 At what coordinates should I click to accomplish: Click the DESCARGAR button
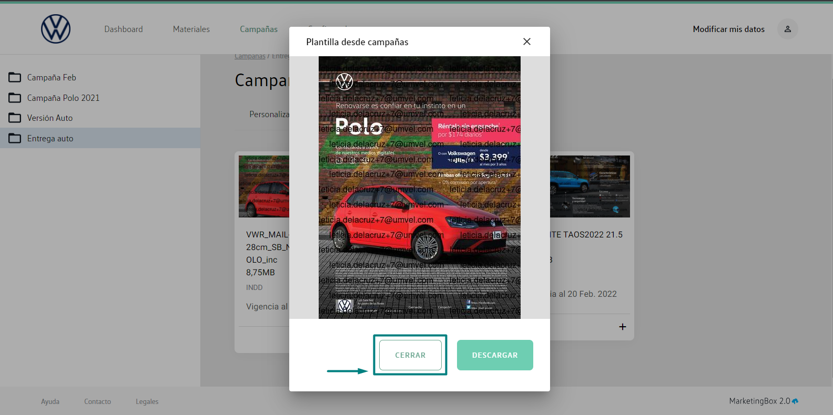pos(495,355)
